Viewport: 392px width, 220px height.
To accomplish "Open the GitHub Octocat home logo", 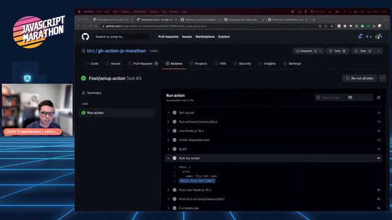I will point(85,37).
